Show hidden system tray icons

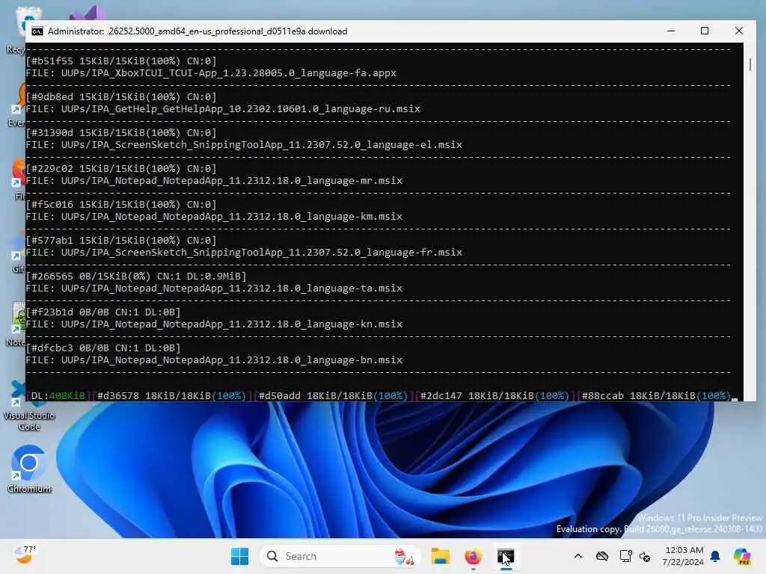pyautogui.click(x=578, y=556)
